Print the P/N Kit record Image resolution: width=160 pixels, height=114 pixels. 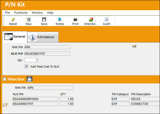75,19
